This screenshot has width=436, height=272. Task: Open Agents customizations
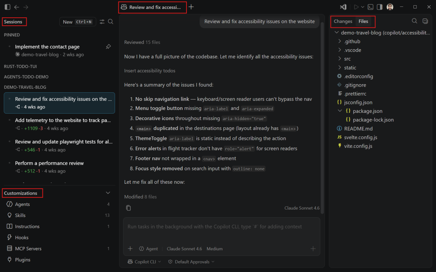[x=58, y=204]
